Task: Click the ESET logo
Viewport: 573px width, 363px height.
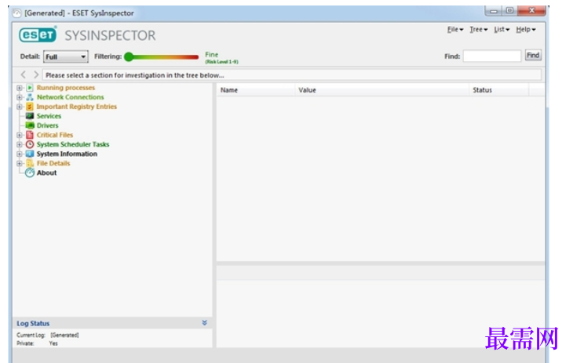Action: (x=38, y=34)
